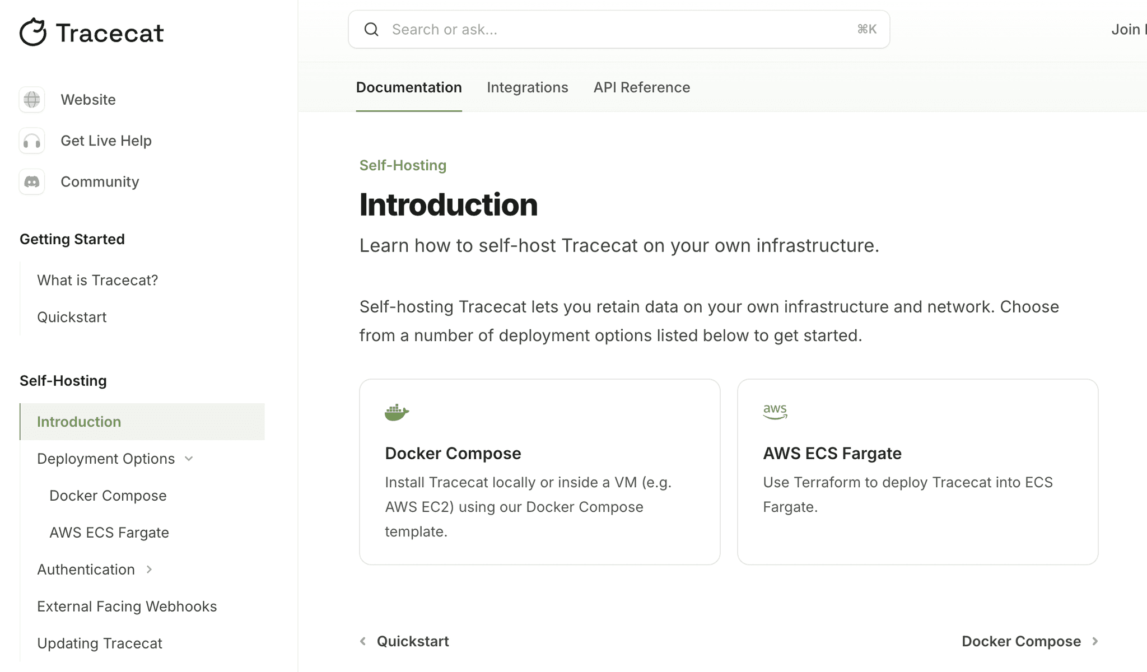Viewport: 1147px width, 672px height.
Task: Click the AWS logo on the Fargate card
Action: click(x=775, y=410)
